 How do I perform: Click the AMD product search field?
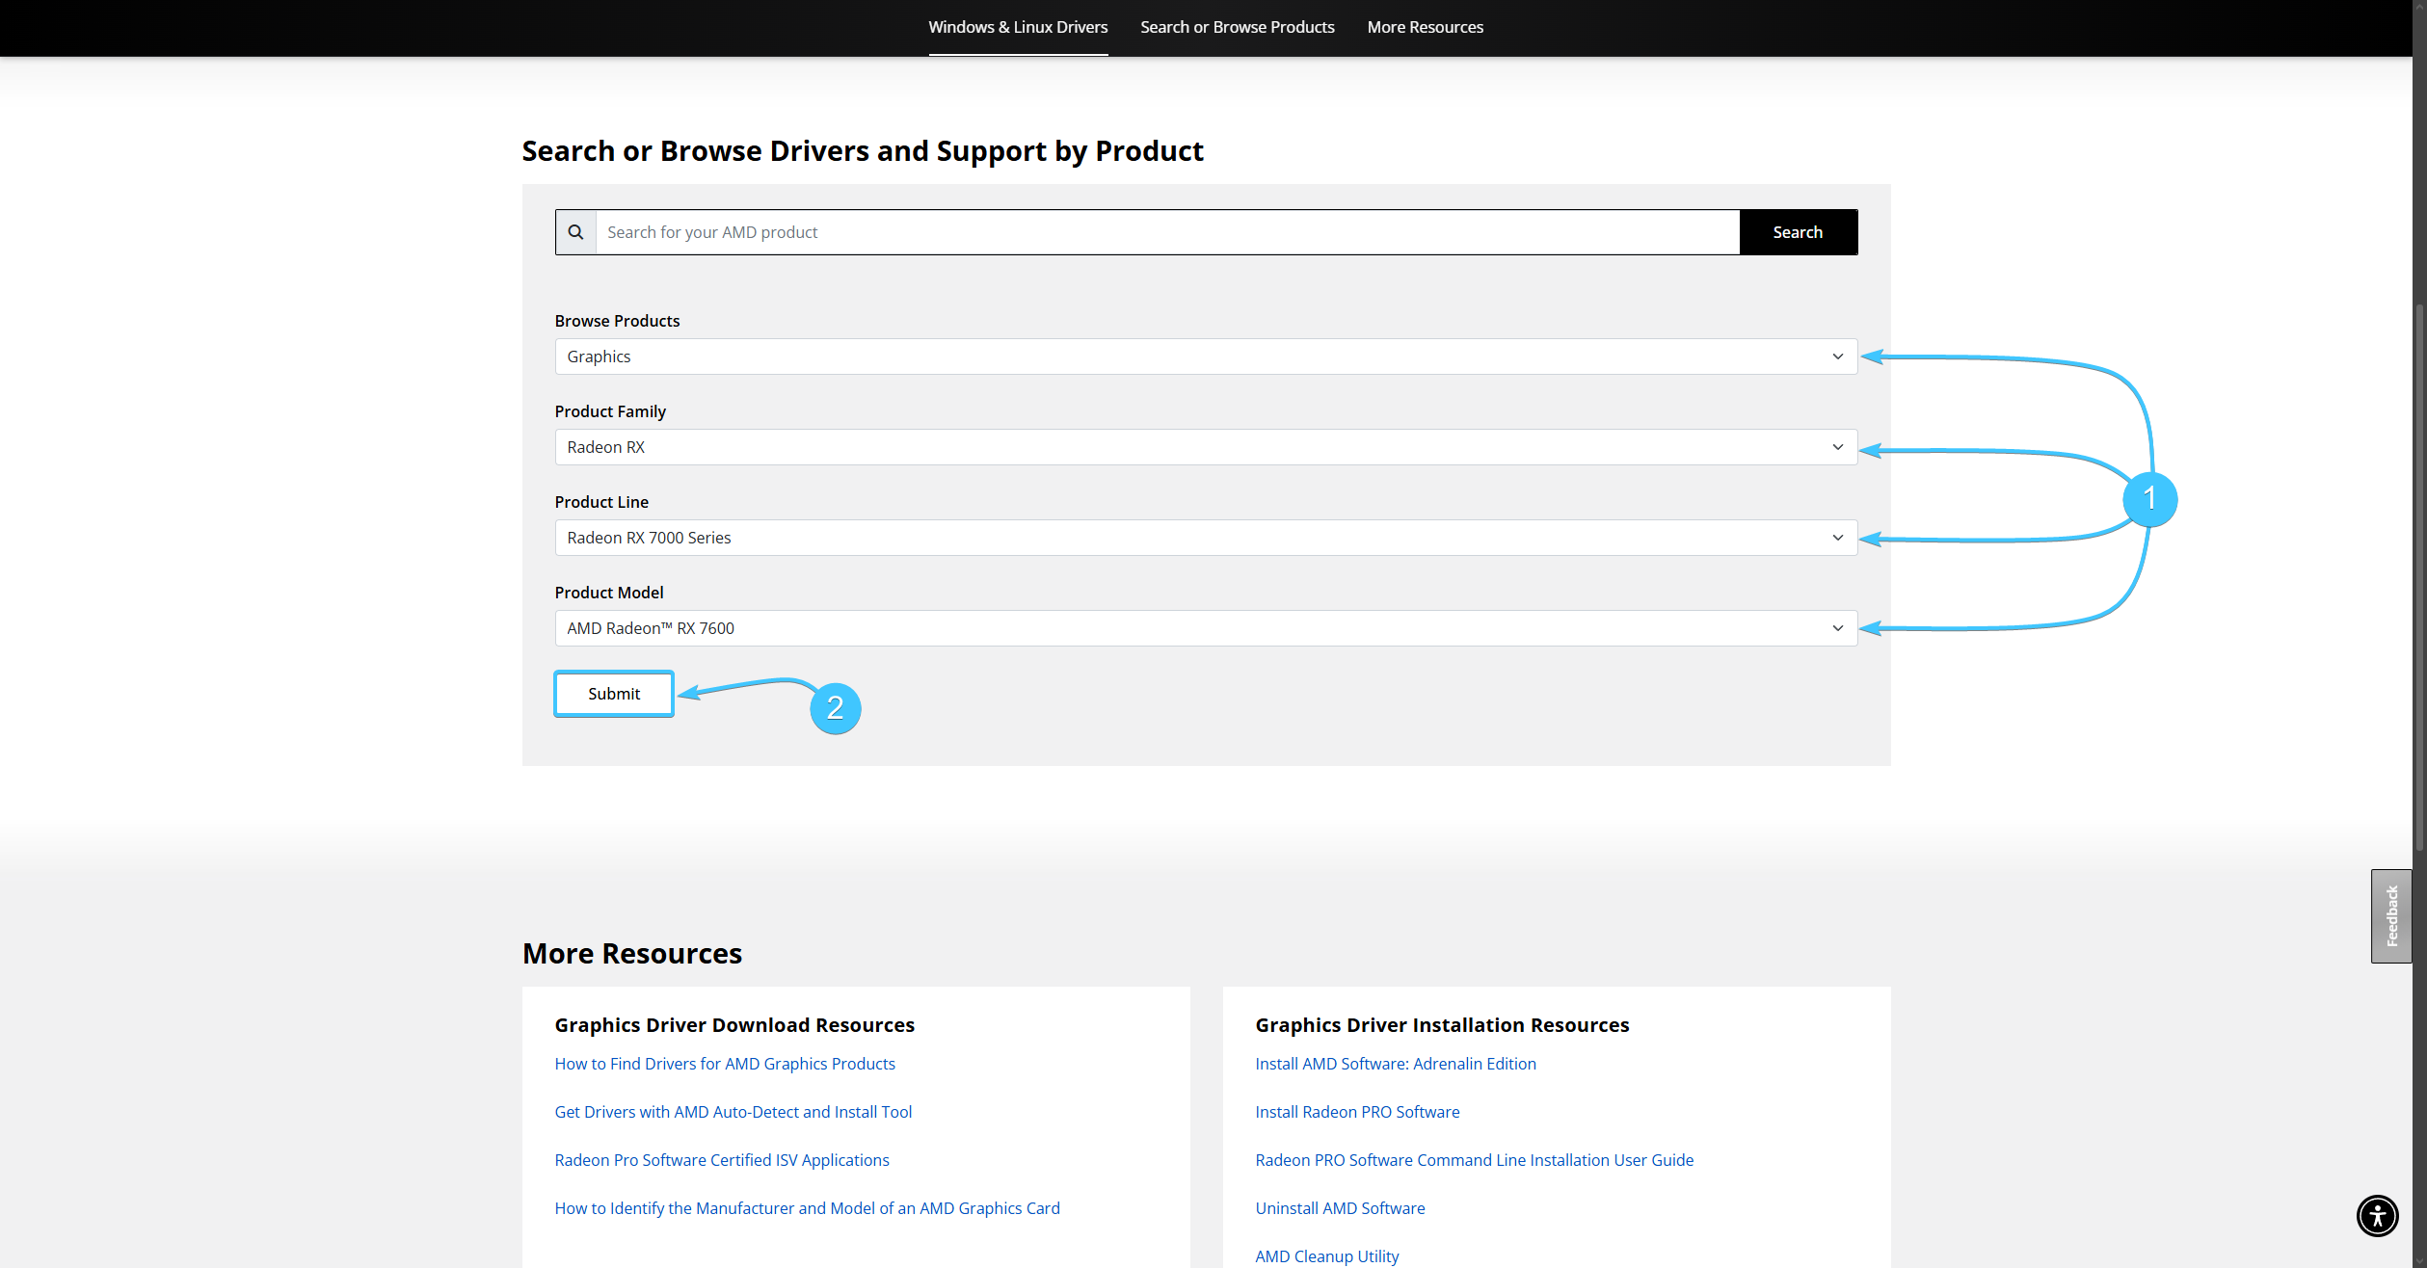tap(1166, 232)
